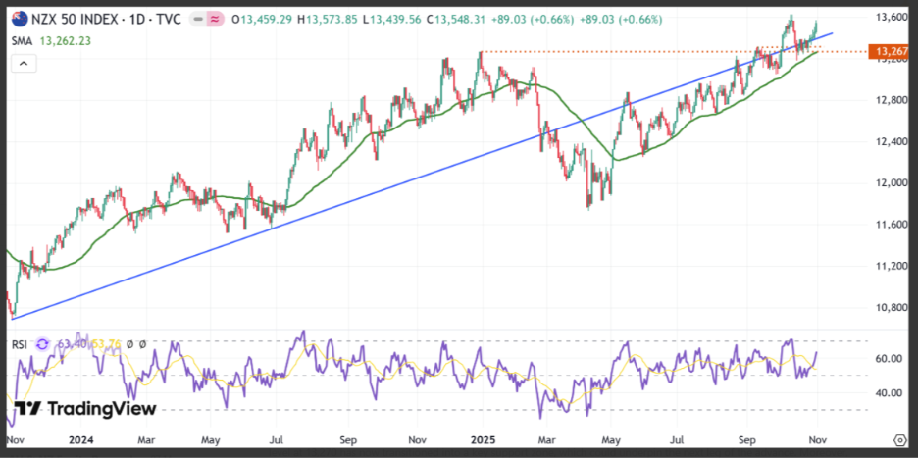Click the orange 13,267 price tag

pos(889,52)
